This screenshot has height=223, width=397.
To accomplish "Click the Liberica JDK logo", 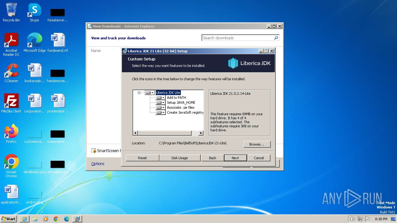I will pos(249,63).
